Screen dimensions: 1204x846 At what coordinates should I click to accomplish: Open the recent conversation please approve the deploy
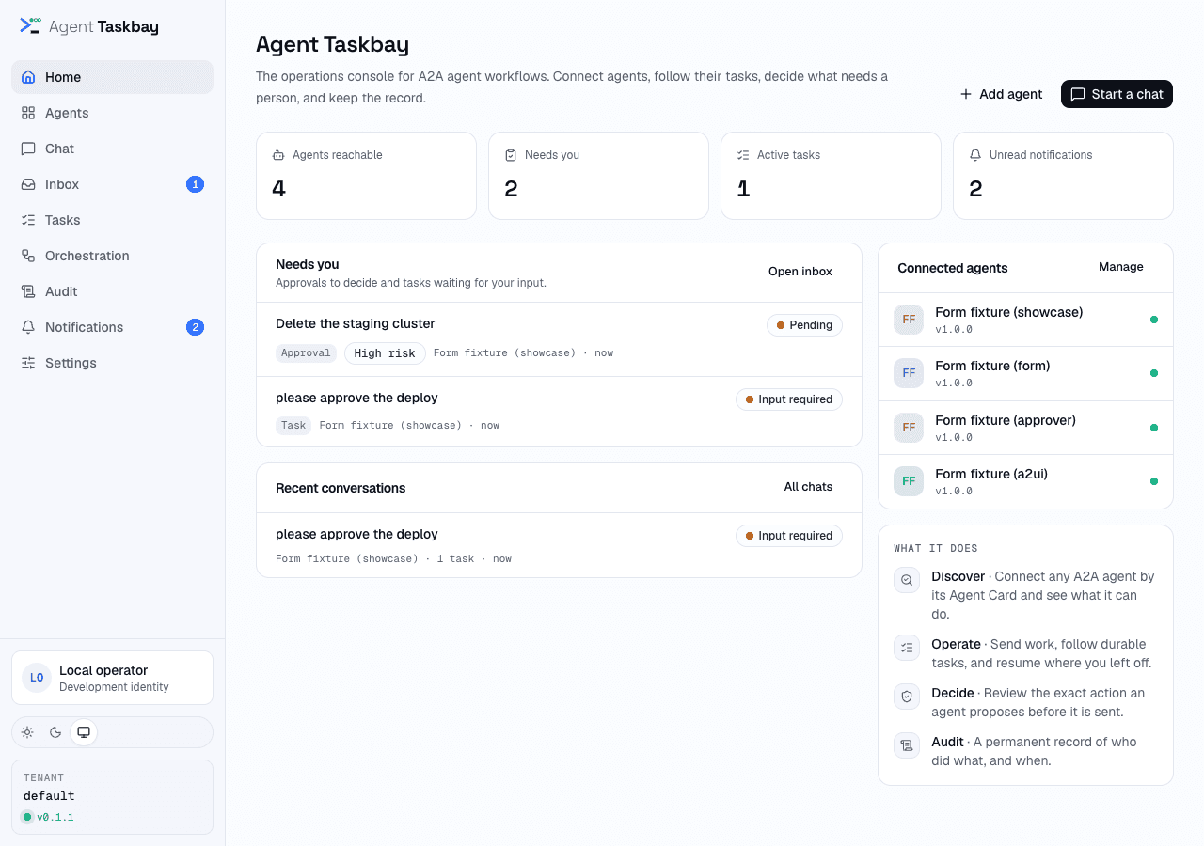559,545
